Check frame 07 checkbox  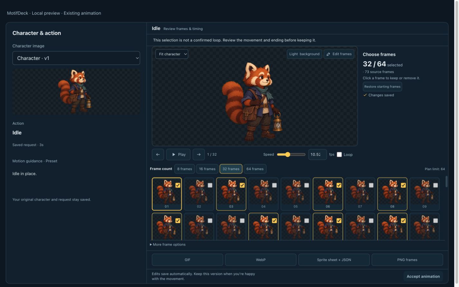click(371, 185)
